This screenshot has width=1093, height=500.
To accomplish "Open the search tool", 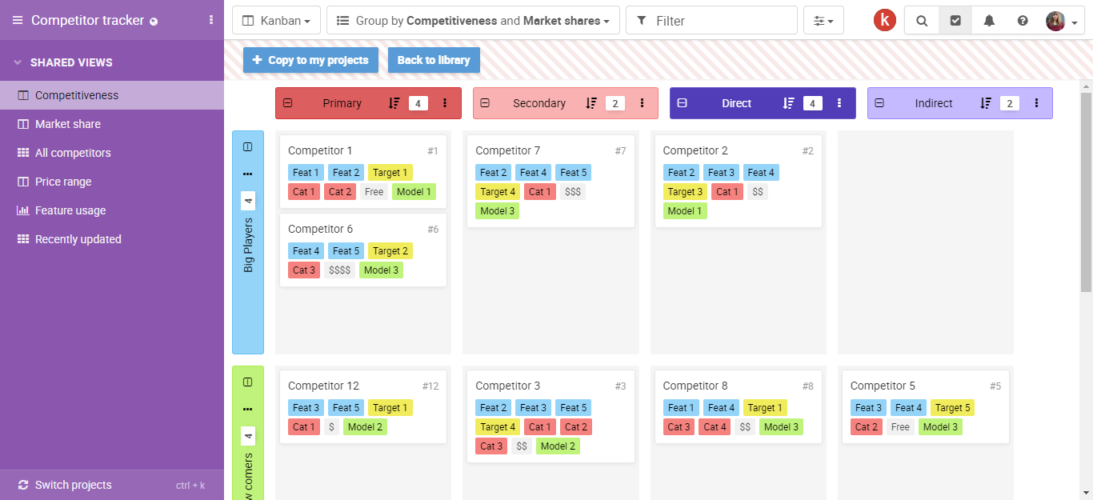I will [x=922, y=21].
